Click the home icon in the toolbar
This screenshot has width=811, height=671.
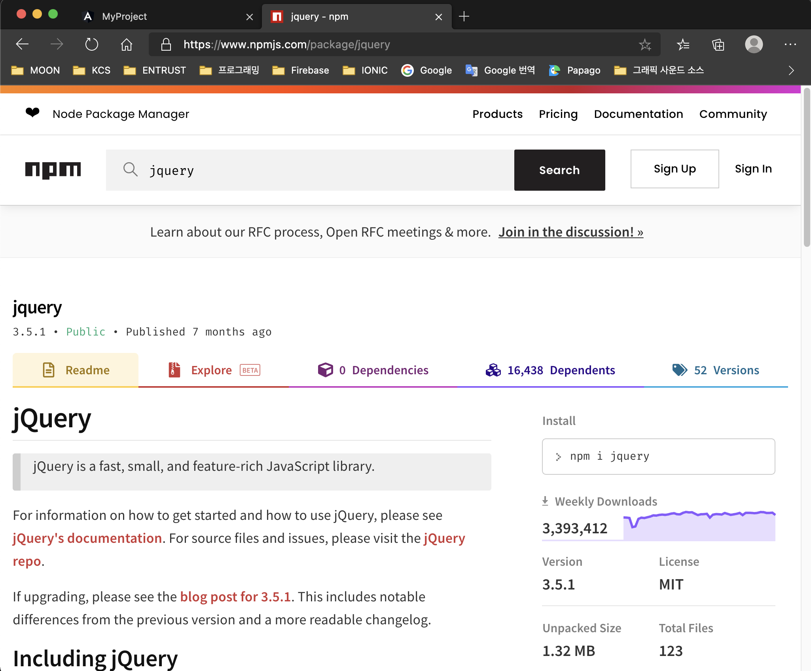pos(127,44)
